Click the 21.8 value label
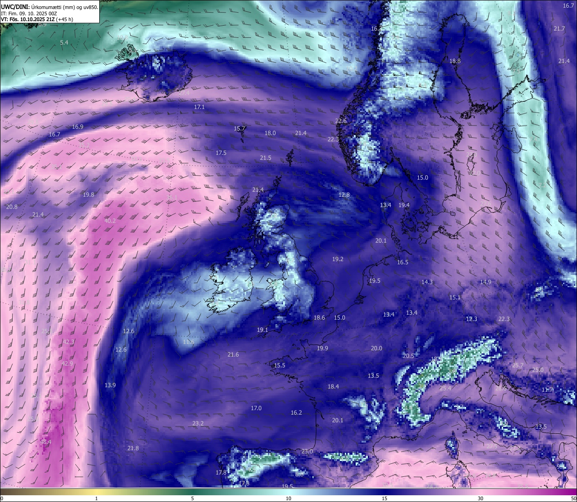 (x=133, y=448)
